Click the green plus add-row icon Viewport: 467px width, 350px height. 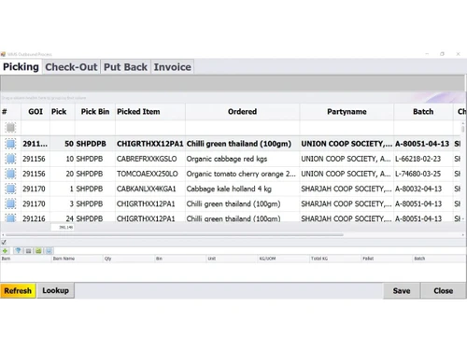(x=5, y=251)
